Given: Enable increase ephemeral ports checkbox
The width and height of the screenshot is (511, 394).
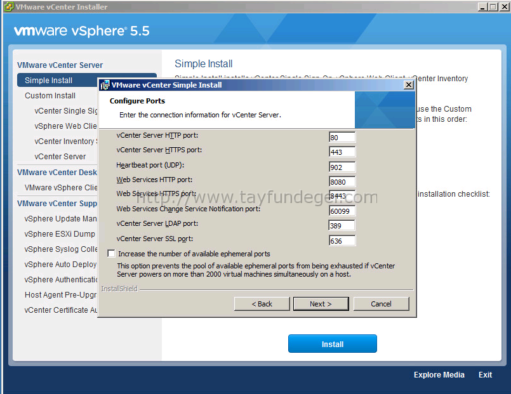Looking at the screenshot, I should [111, 253].
